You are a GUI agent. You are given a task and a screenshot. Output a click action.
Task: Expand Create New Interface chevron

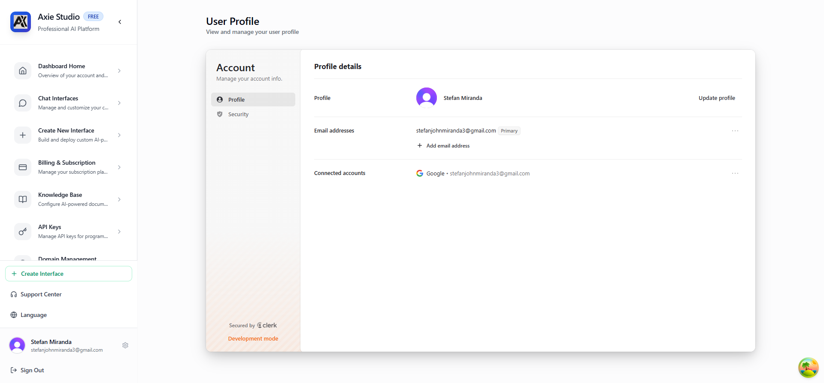point(119,135)
